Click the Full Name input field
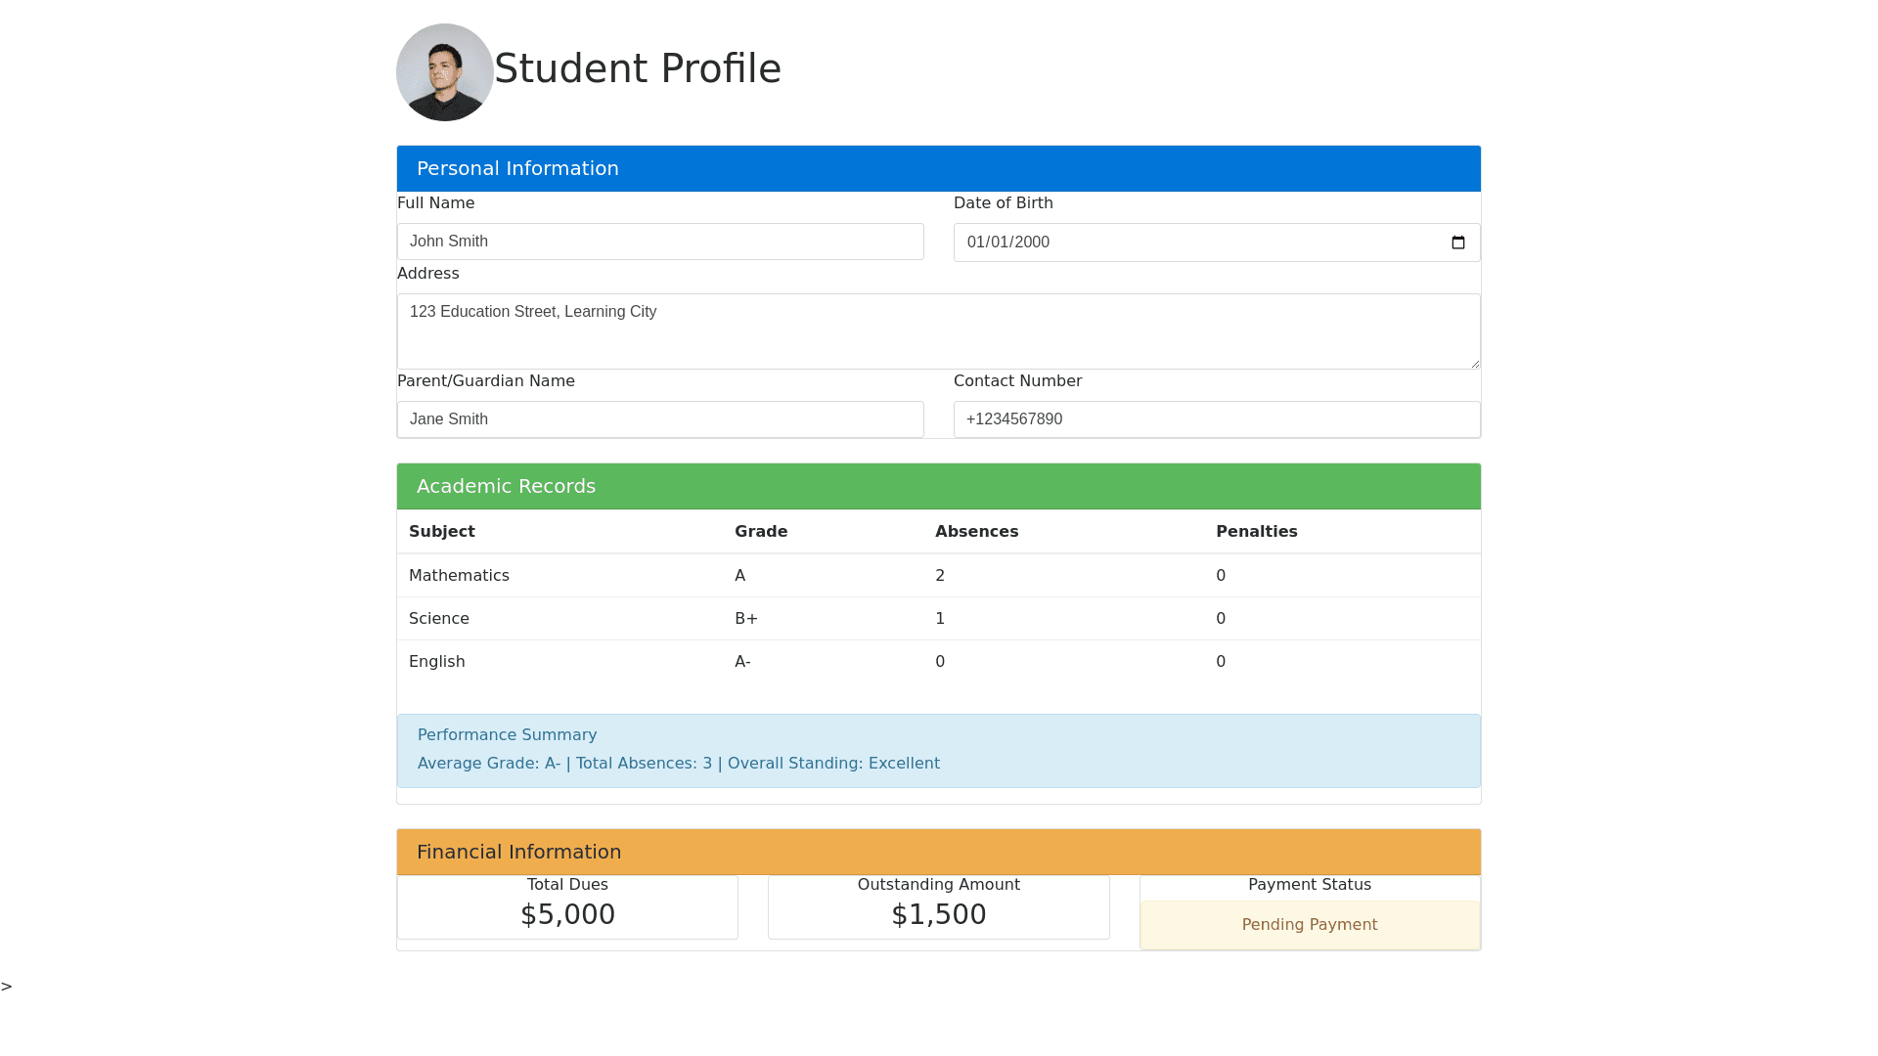 [x=660, y=242]
